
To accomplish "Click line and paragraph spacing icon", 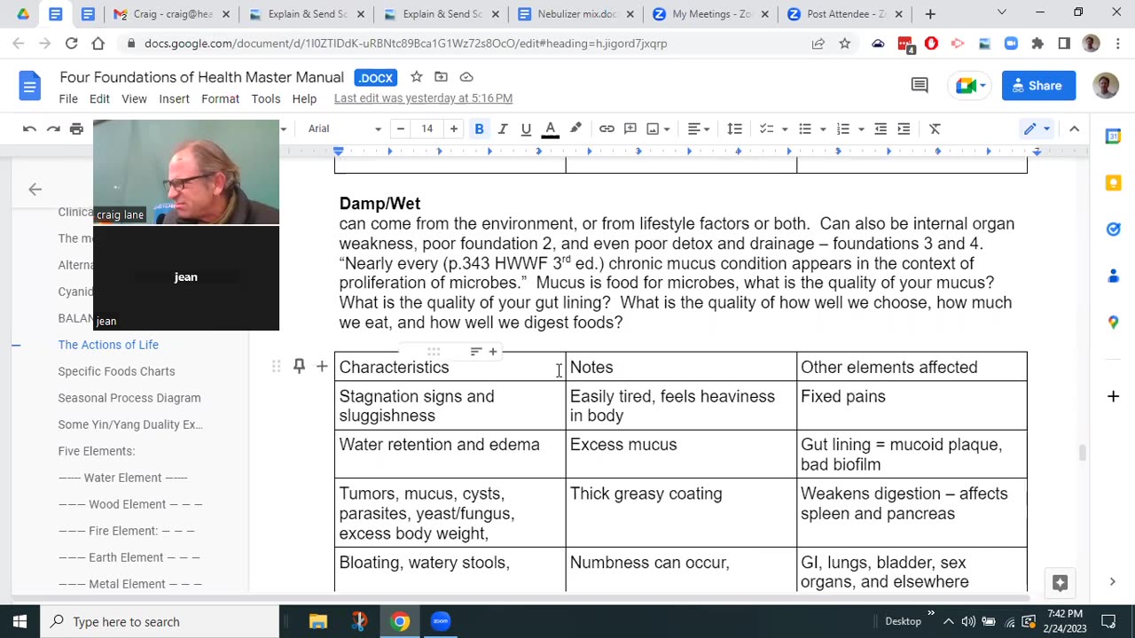I will (734, 129).
